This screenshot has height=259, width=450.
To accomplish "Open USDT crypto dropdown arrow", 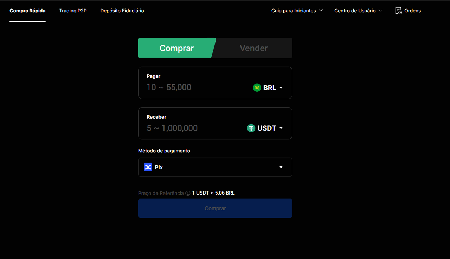I will coord(281,128).
